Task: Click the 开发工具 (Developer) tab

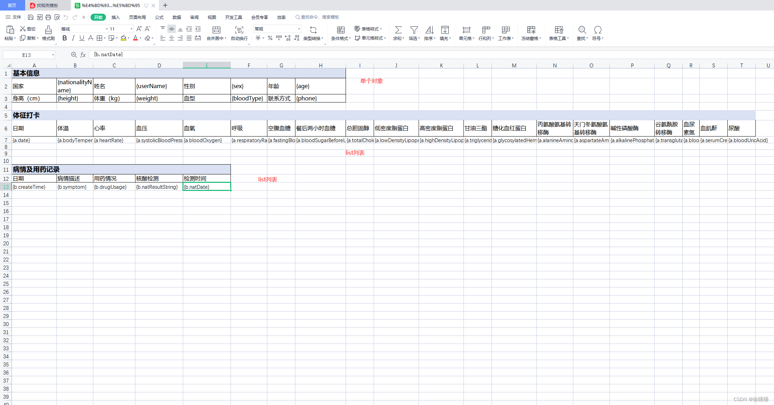Action: point(234,17)
